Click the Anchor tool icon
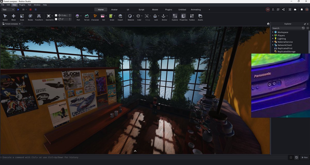 [x=164, y=16]
